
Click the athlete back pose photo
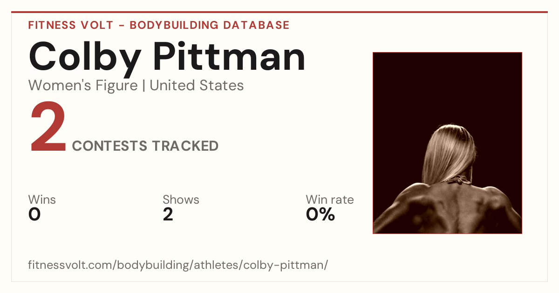[447, 143]
